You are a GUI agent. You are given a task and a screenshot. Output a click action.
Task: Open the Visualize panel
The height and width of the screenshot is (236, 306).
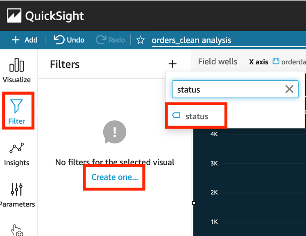16,70
